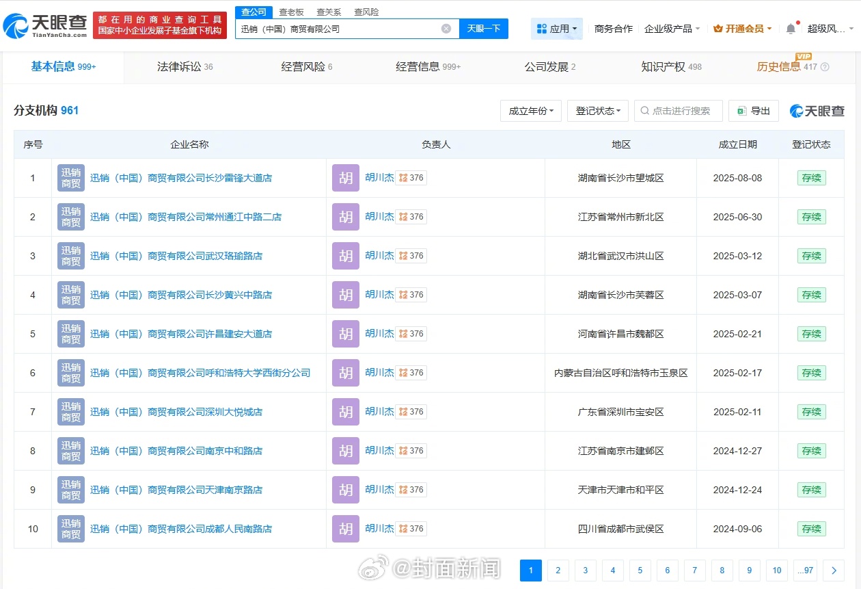Click the help icon next to 历史信息 417
This screenshot has height=589, width=861.
coord(825,67)
